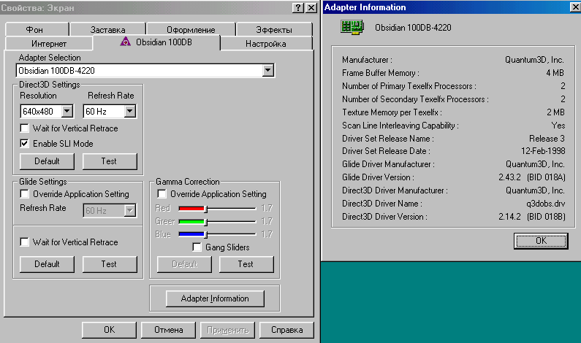Open the Оформление tab
The image size is (581, 343).
pos(191,30)
